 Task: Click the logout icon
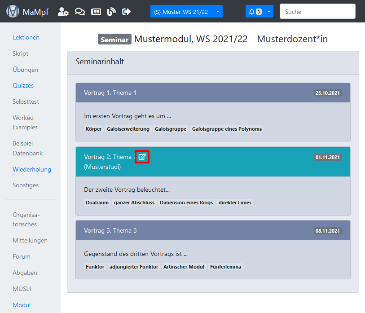point(127,12)
